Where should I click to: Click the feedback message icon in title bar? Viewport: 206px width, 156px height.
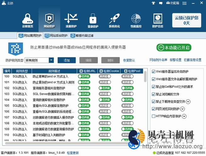point(160,3)
